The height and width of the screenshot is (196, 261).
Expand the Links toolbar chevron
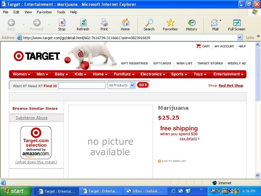coord(258,36)
